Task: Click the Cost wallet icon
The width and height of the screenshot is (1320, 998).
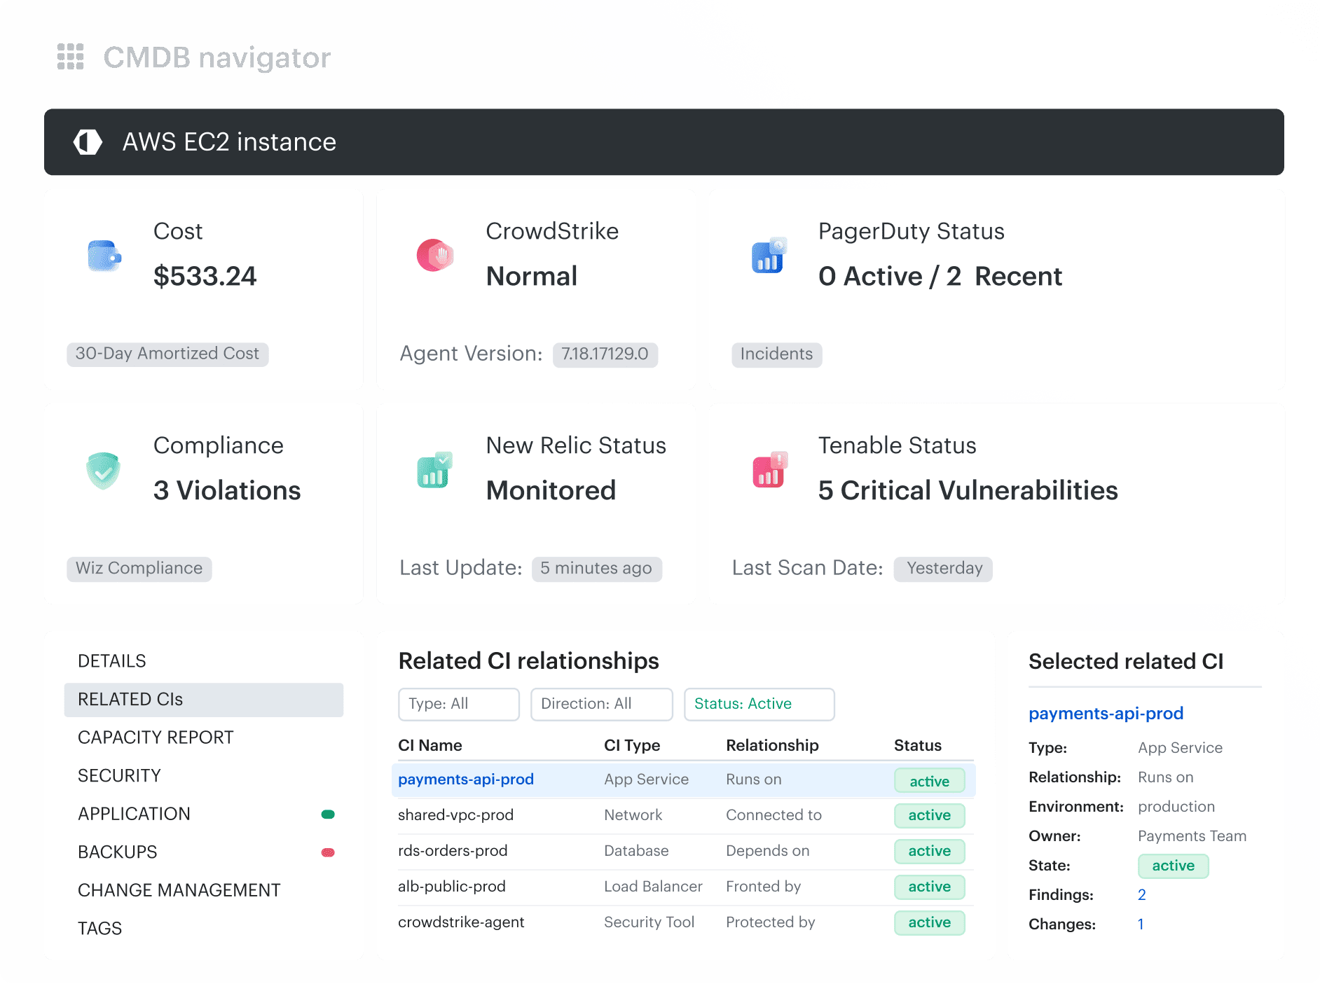Action: coord(104,256)
